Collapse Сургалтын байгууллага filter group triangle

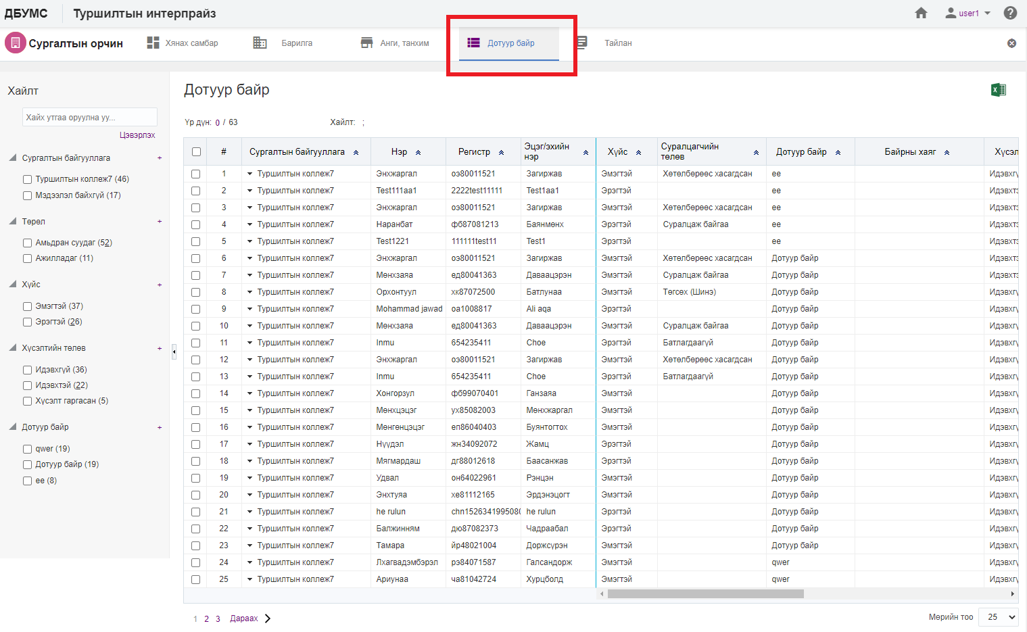click(x=13, y=157)
